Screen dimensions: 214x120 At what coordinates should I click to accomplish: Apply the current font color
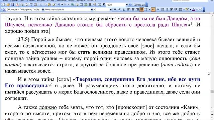coord(194,10)
